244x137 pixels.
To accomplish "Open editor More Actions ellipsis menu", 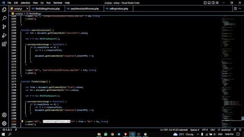I will [x=240, y=8].
